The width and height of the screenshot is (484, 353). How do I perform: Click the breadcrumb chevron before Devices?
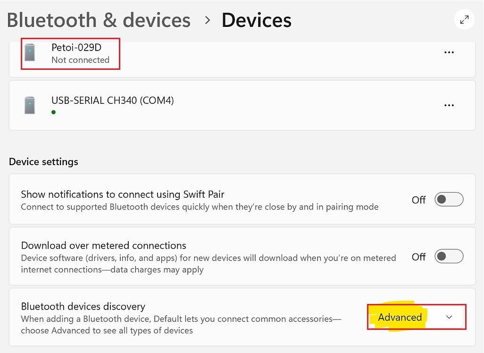click(207, 20)
